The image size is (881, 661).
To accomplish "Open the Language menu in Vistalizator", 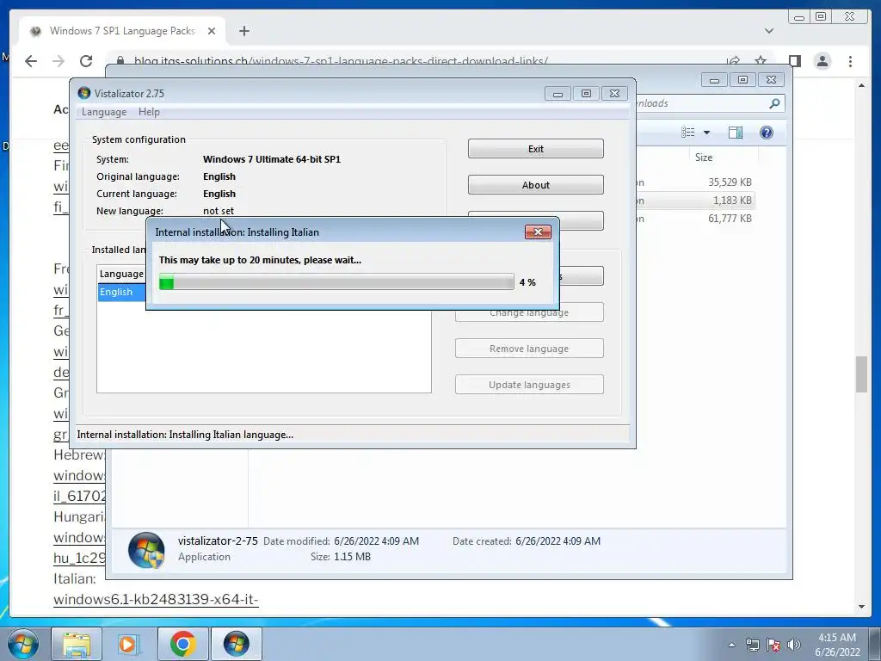I will coord(104,112).
